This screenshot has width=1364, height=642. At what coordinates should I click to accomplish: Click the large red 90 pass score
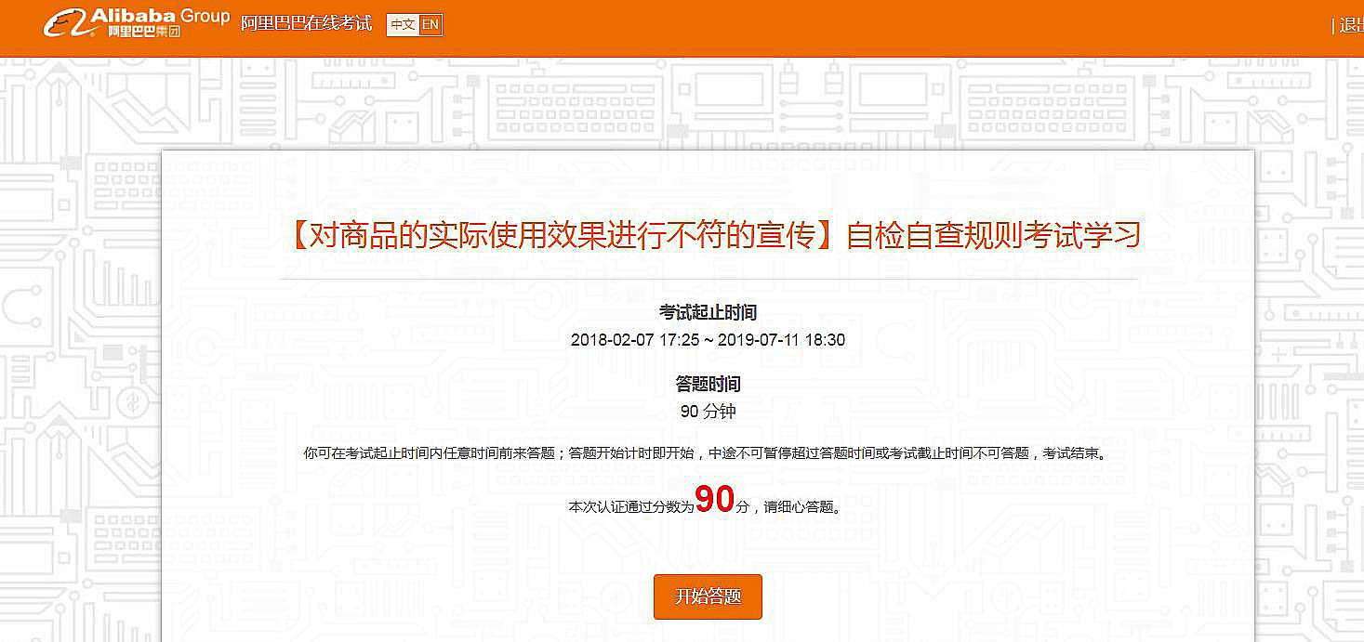(x=714, y=500)
